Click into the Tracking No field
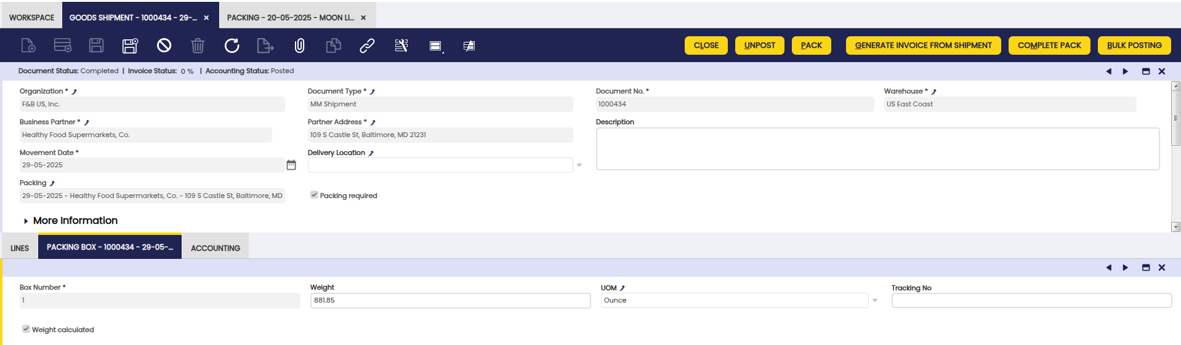This screenshot has height=345, width=1181. tap(1031, 301)
